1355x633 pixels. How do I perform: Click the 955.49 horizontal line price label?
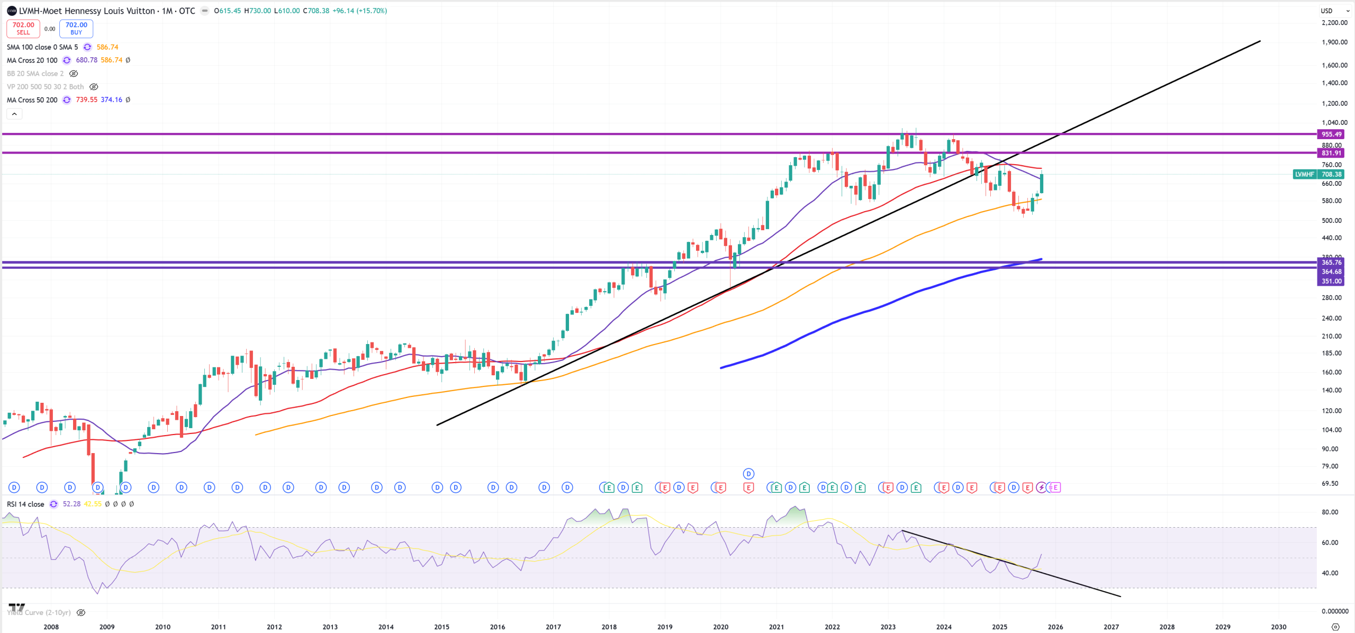click(1331, 134)
